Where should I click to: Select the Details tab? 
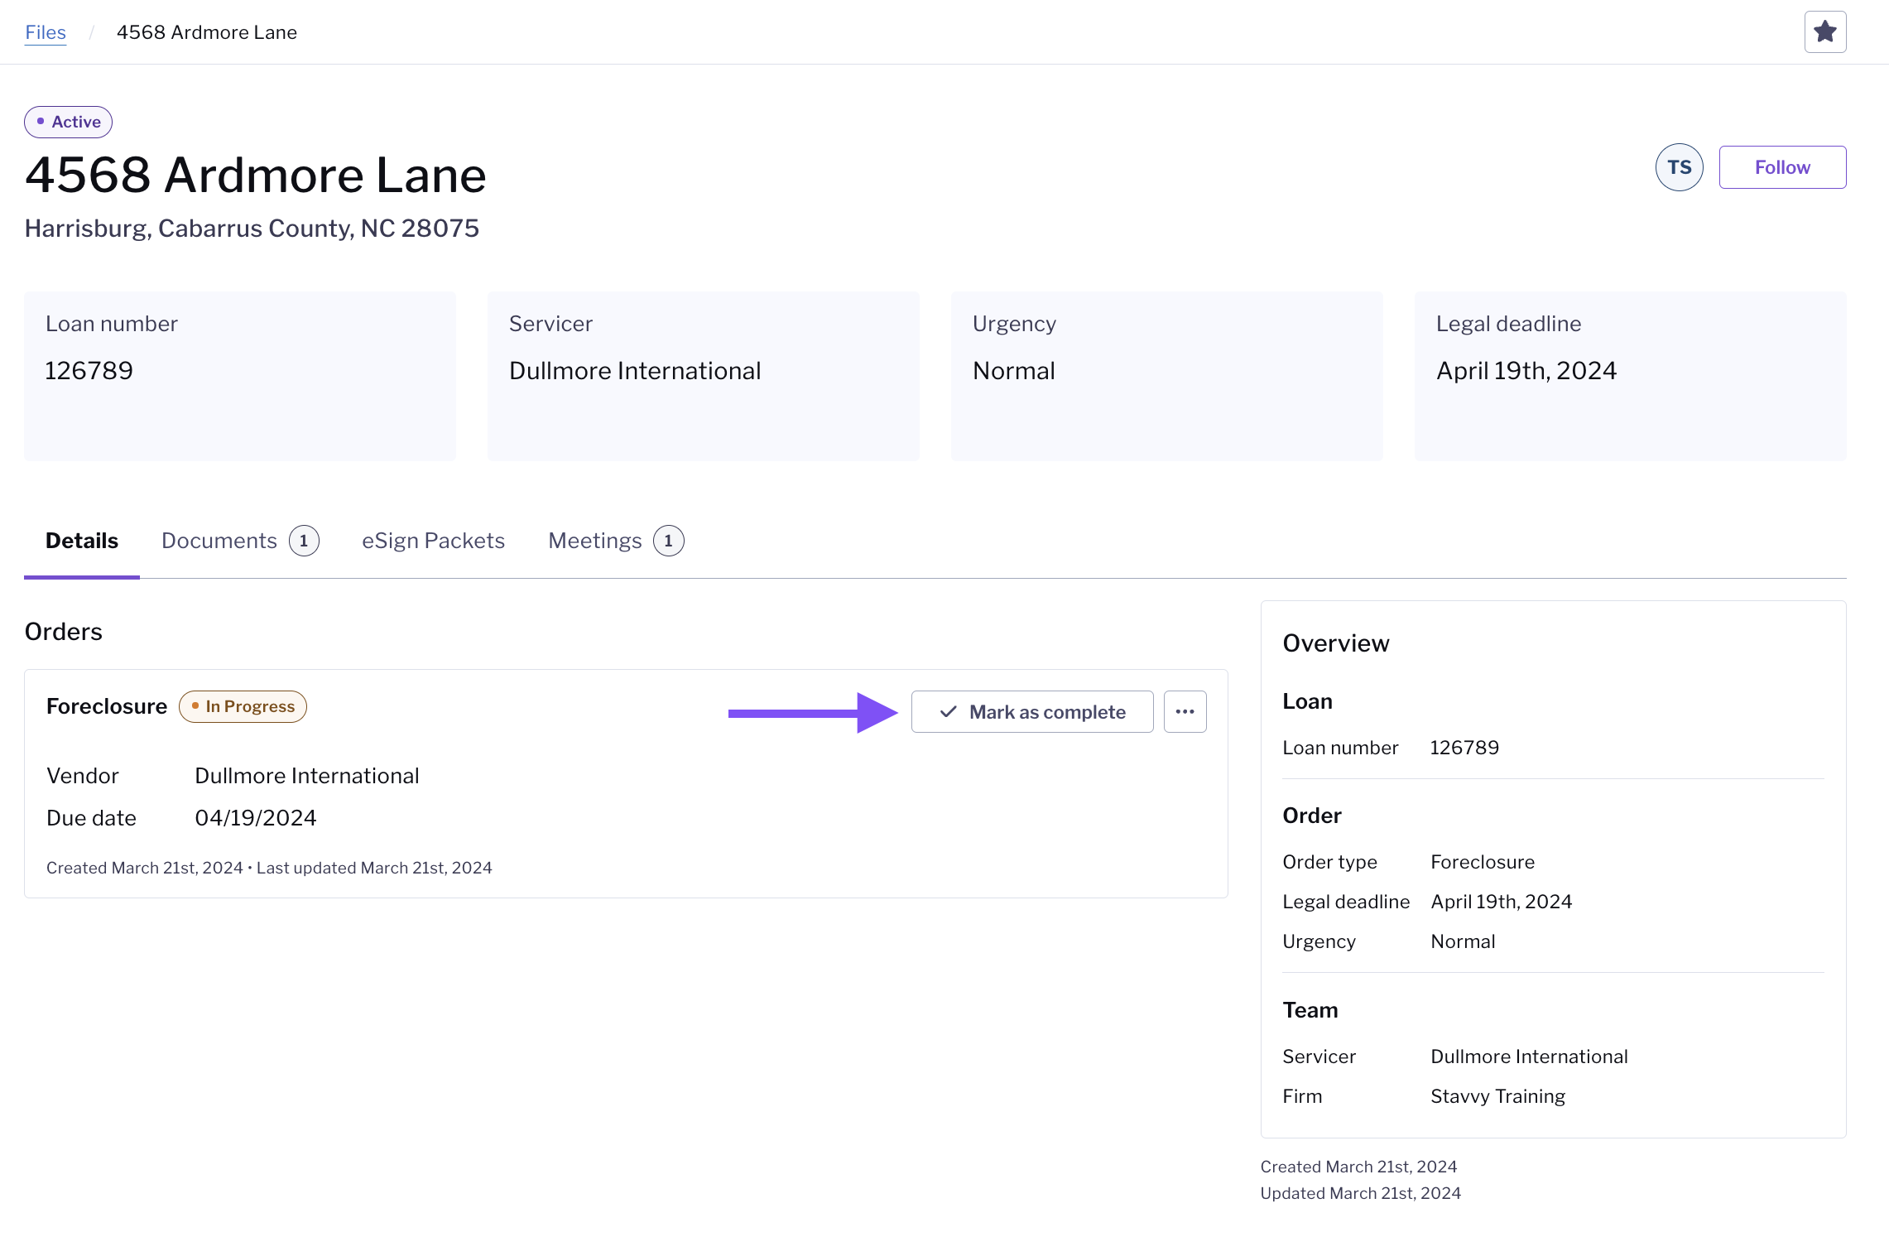(x=82, y=541)
